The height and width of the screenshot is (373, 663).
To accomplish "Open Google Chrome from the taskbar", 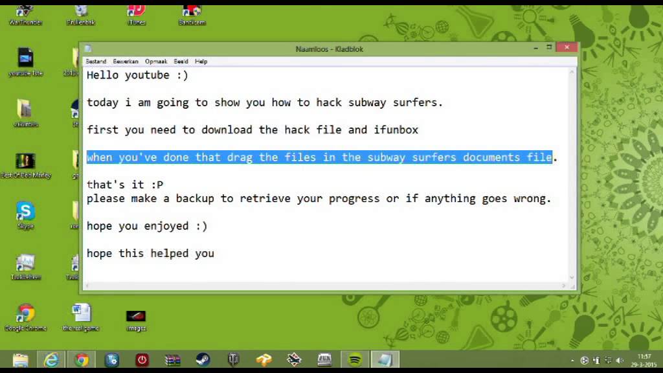I will pyautogui.click(x=82, y=360).
